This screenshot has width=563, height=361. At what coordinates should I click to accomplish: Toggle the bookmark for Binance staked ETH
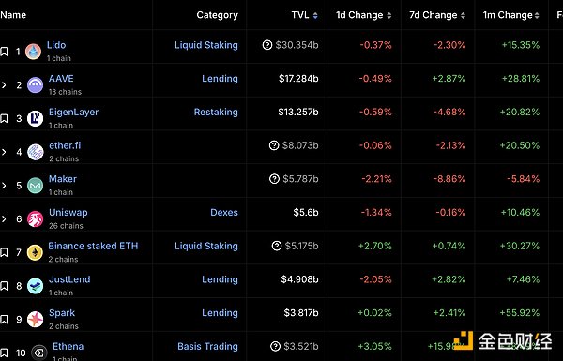coord(4,252)
